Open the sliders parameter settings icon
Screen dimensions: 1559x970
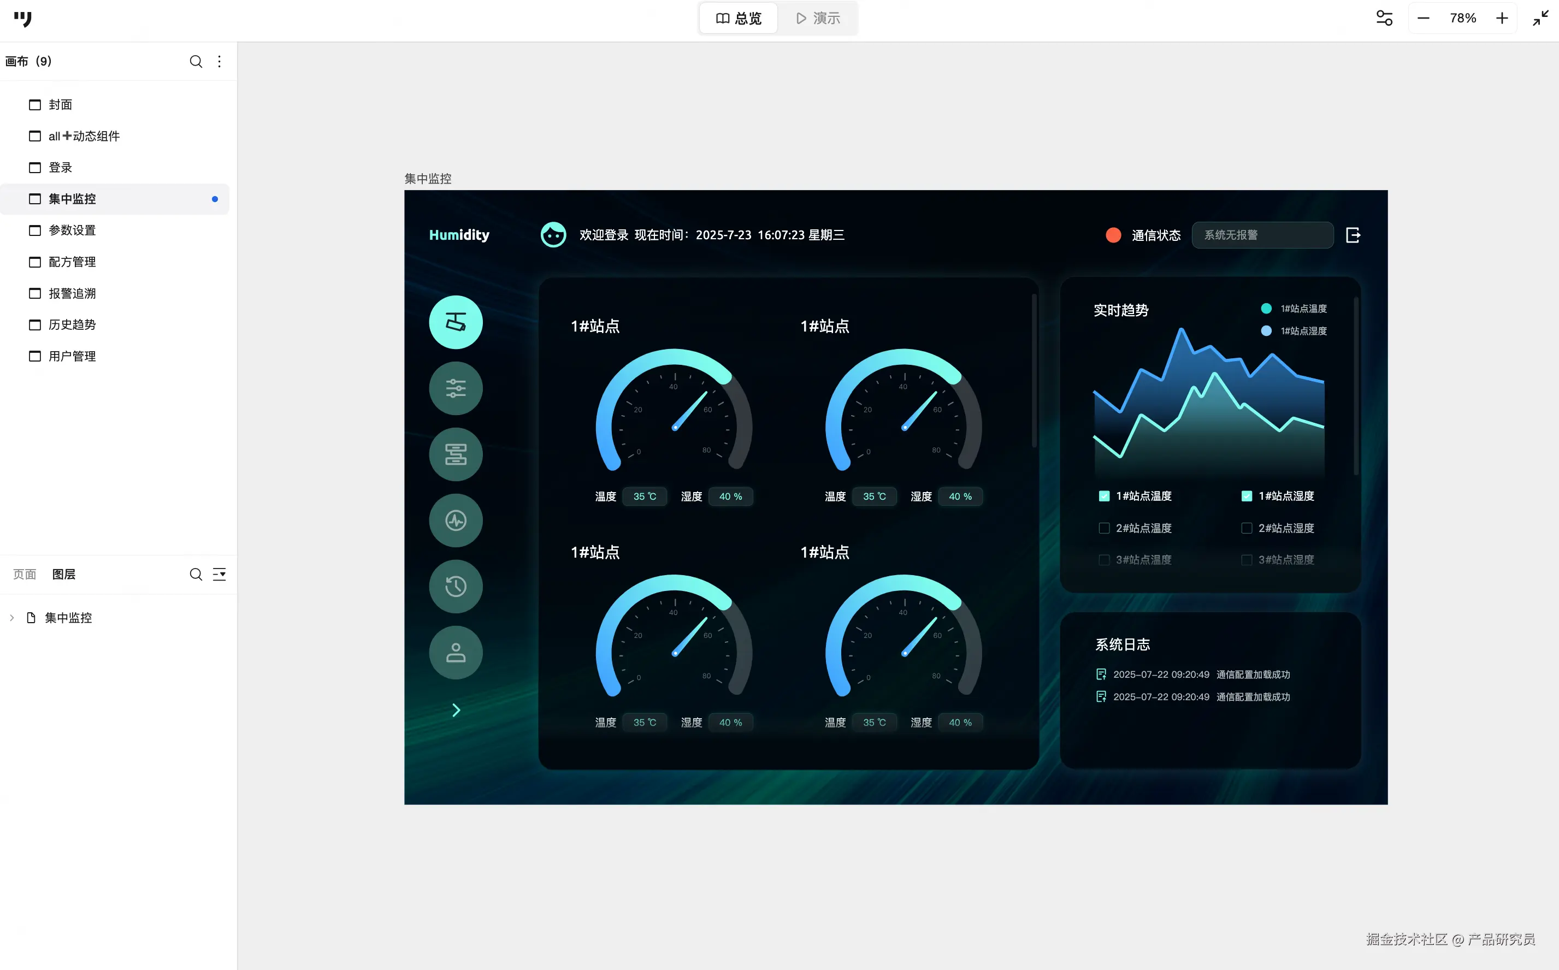456,388
